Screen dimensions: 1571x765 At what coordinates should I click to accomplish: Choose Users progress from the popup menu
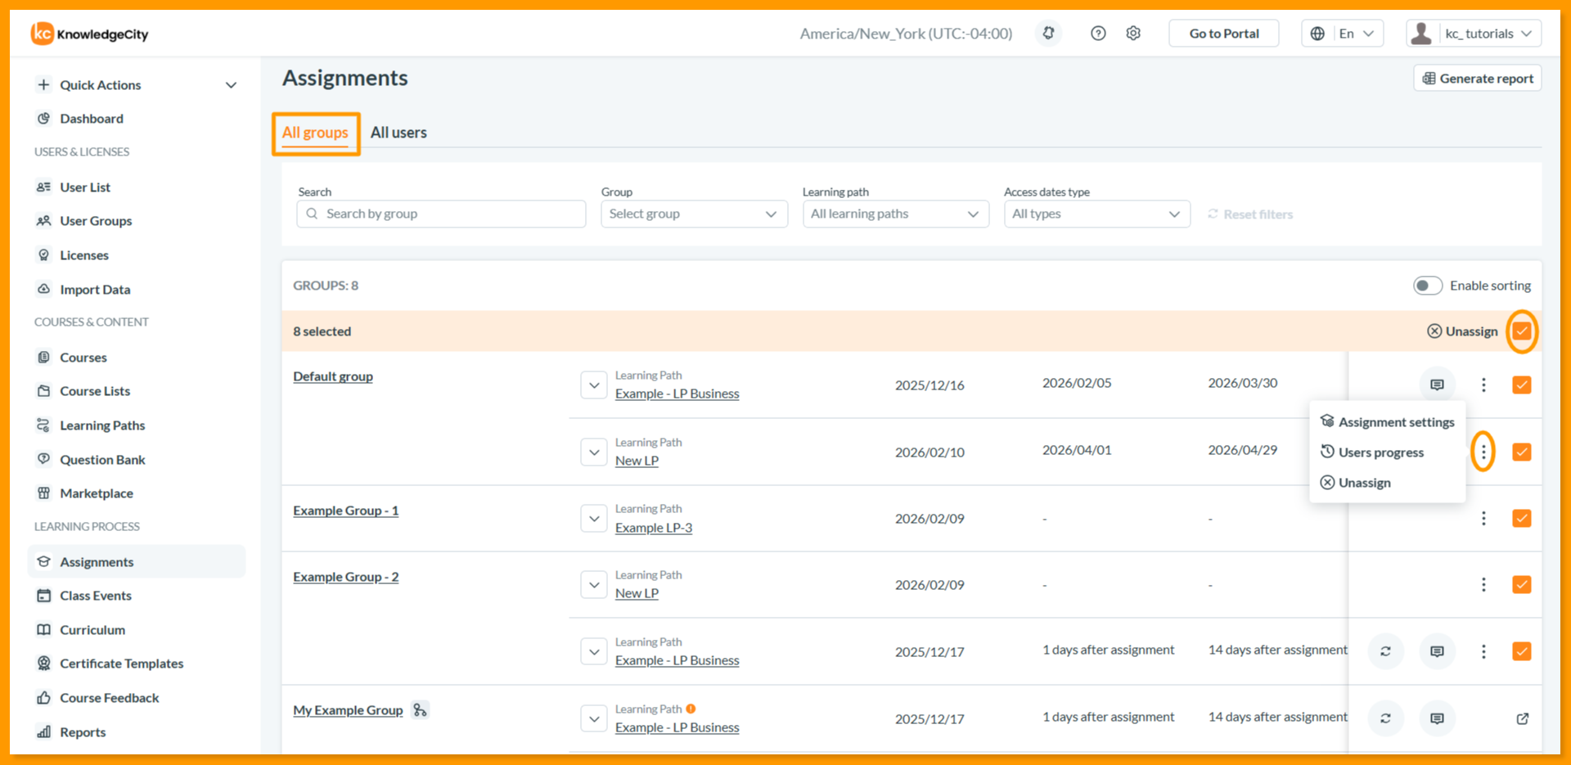coord(1372,452)
